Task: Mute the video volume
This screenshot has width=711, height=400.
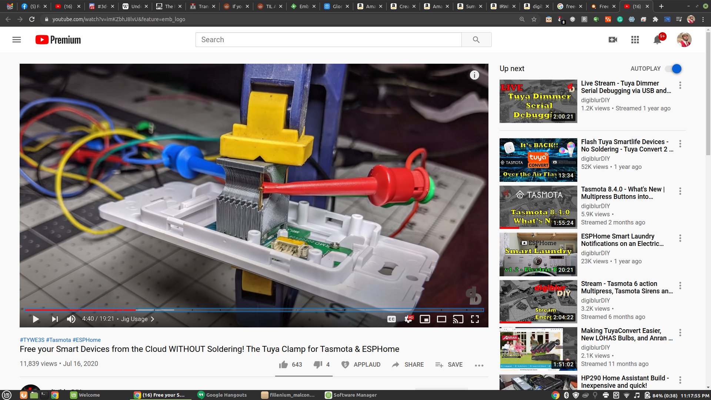Action: coord(71,319)
